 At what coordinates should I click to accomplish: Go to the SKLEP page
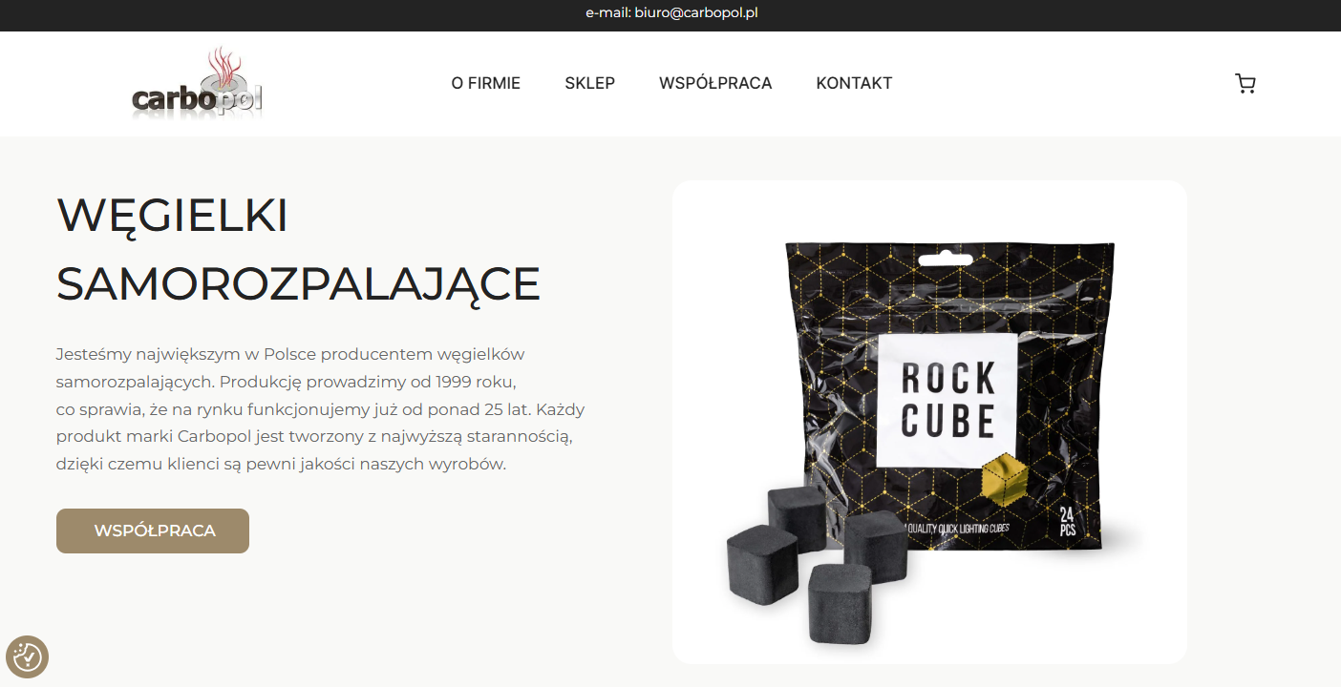[590, 84]
